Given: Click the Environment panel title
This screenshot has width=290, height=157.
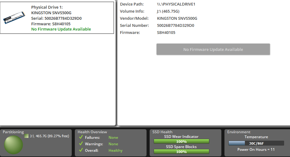Looking at the screenshot, I should pyautogui.click(x=239, y=132).
